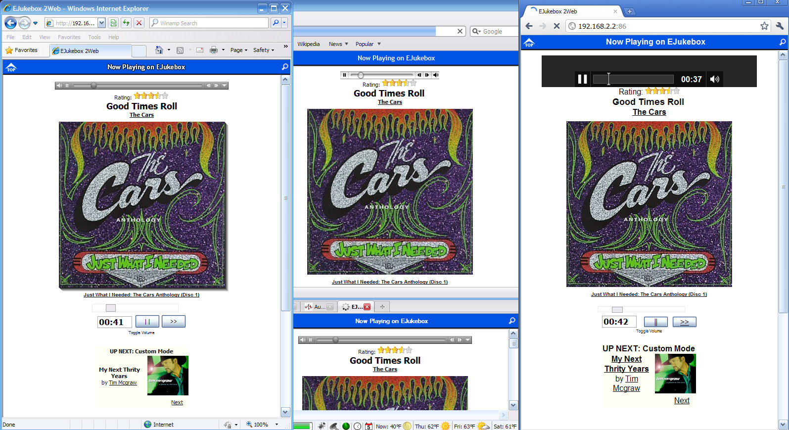789x430 pixels.
Task: Add a new tab in lower middle browser
Action: 382,307
